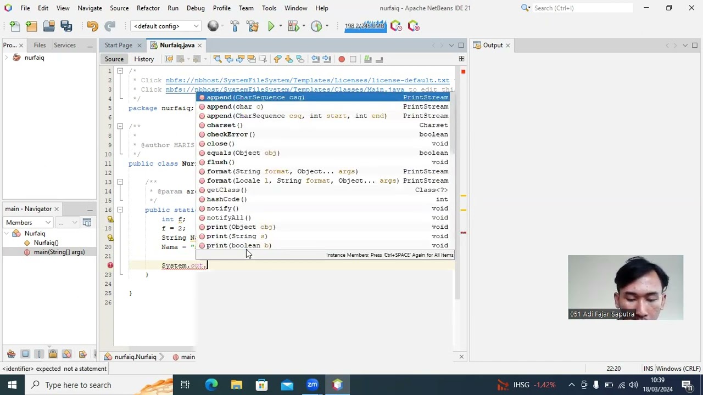Expand the nurfaiq project node
Image resolution: width=703 pixels, height=395 pixels.
click(6, 58)
